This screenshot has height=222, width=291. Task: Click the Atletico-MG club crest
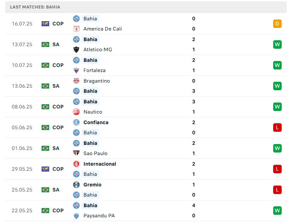[76, 50]
